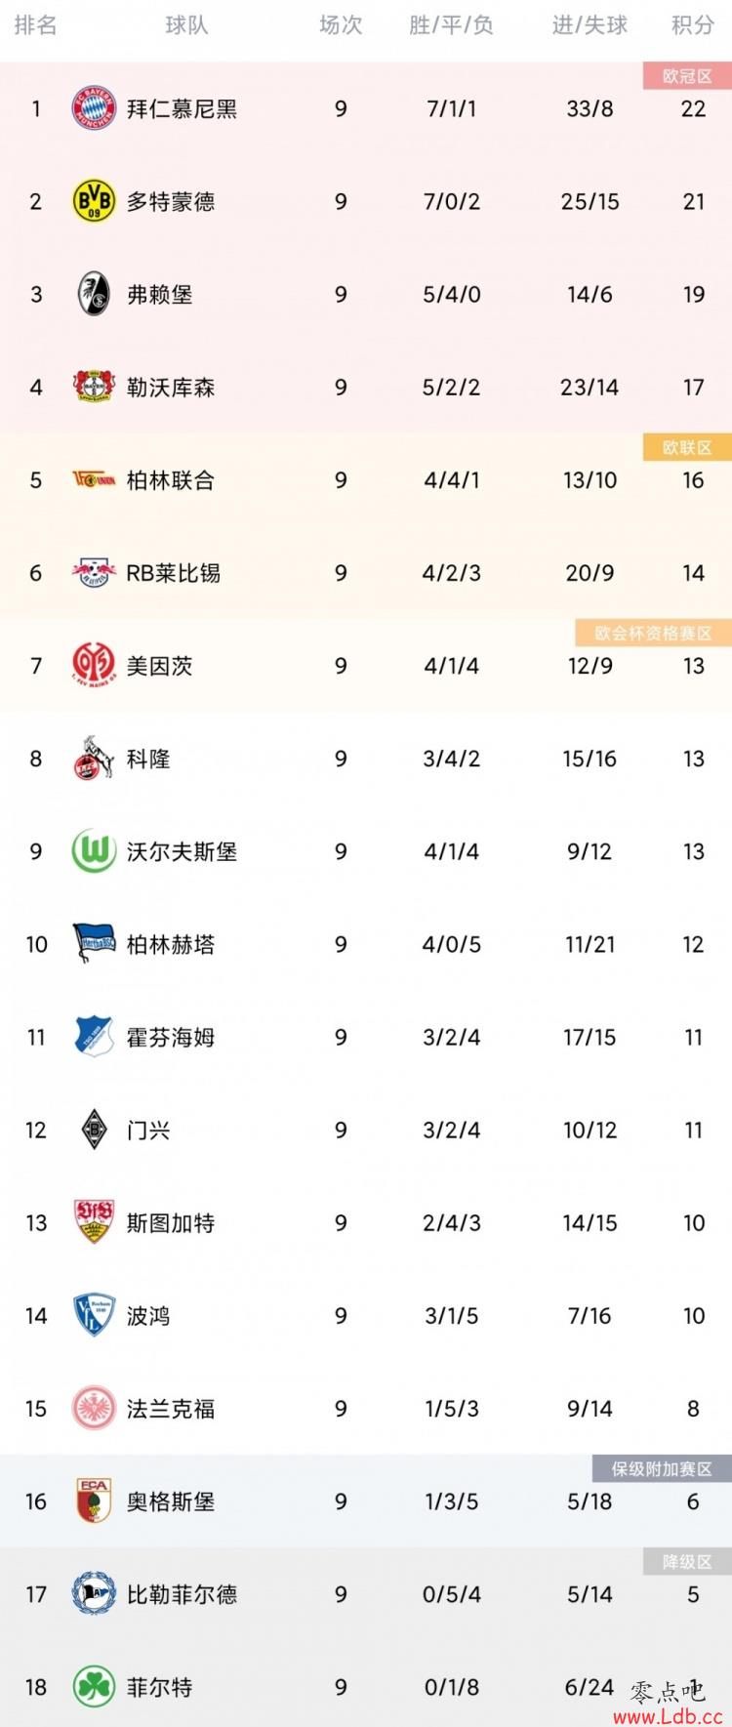
Task: Click the 法兰克福 team row name
Action: pos(171,1409)
